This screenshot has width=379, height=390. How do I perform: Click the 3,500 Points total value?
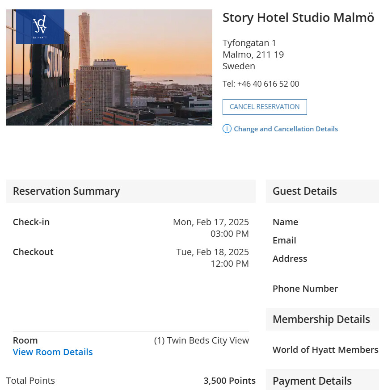point(229,381)
